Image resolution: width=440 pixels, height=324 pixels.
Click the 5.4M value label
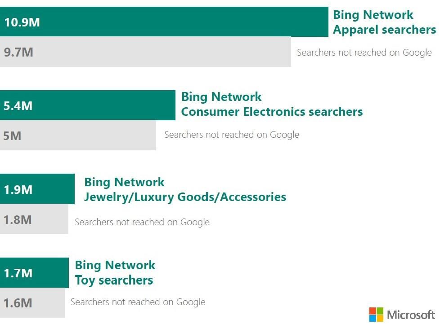tap(18, 106)
